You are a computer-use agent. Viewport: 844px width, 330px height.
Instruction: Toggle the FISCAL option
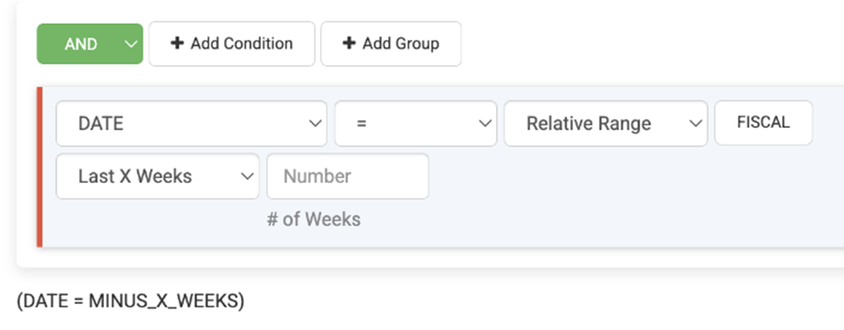pos(763,123)
